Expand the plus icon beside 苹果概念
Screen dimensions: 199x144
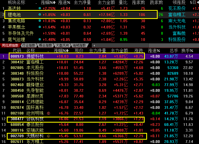tap(40, 27)
